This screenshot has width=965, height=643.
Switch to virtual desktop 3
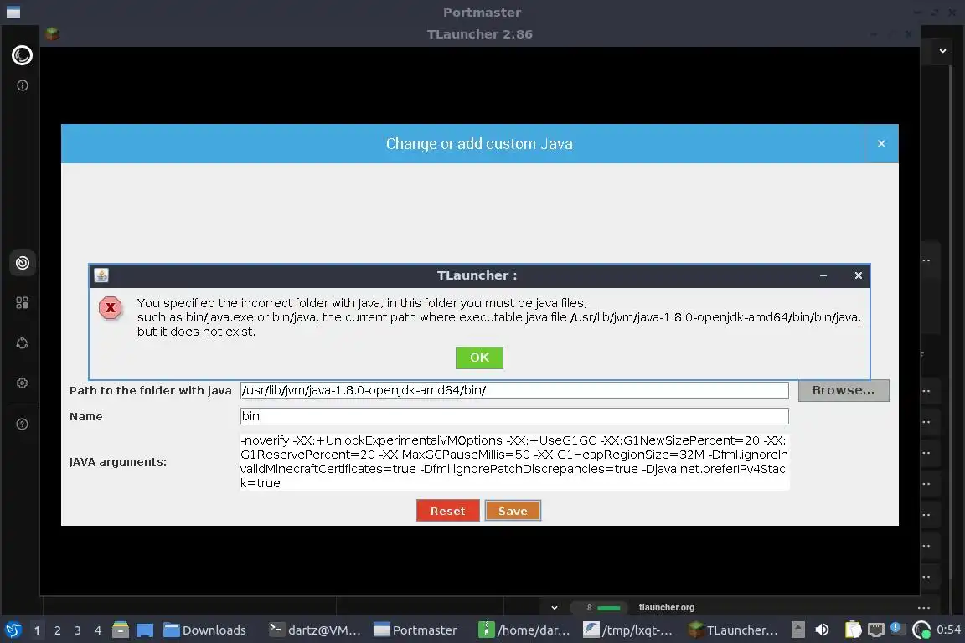[78, 630]
